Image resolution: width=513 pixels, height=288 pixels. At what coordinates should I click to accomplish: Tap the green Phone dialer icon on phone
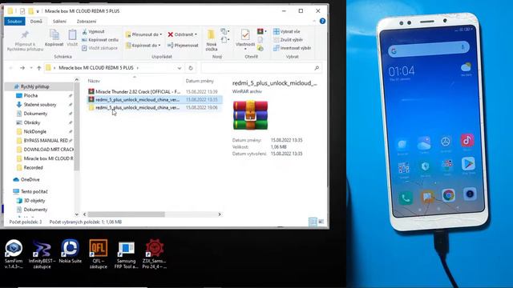click(x=406, y=198)
